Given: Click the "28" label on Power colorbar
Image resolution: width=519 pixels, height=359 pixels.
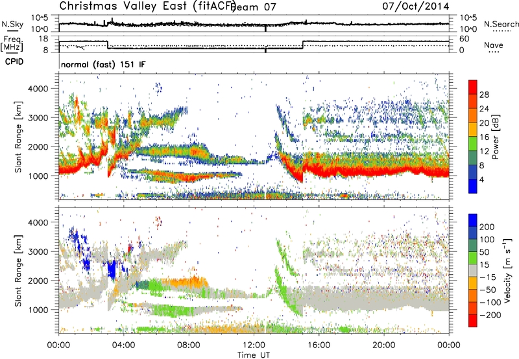Looking at the screenshot, I should 484,95.
